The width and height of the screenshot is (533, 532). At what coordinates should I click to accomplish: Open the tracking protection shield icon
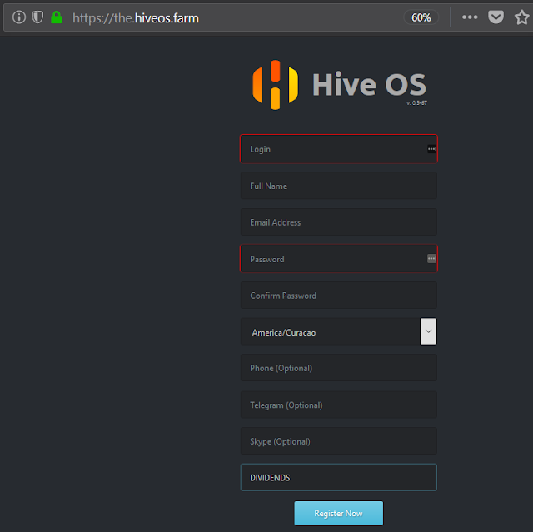click(x=37, y=17)
